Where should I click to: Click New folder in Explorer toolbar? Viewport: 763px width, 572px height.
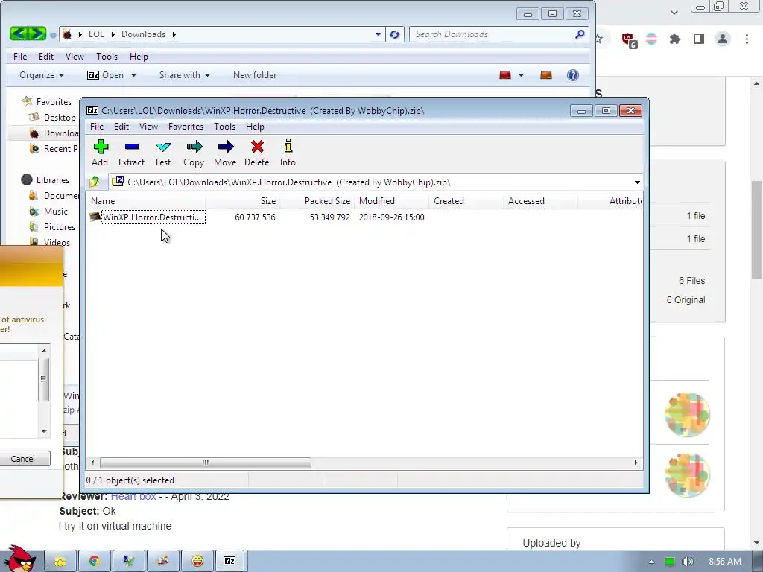pos(255,75)
